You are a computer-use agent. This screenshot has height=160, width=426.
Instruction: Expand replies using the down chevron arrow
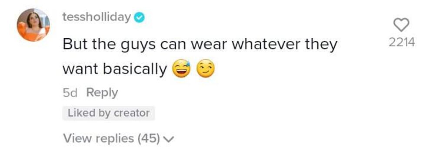(169, 139)
